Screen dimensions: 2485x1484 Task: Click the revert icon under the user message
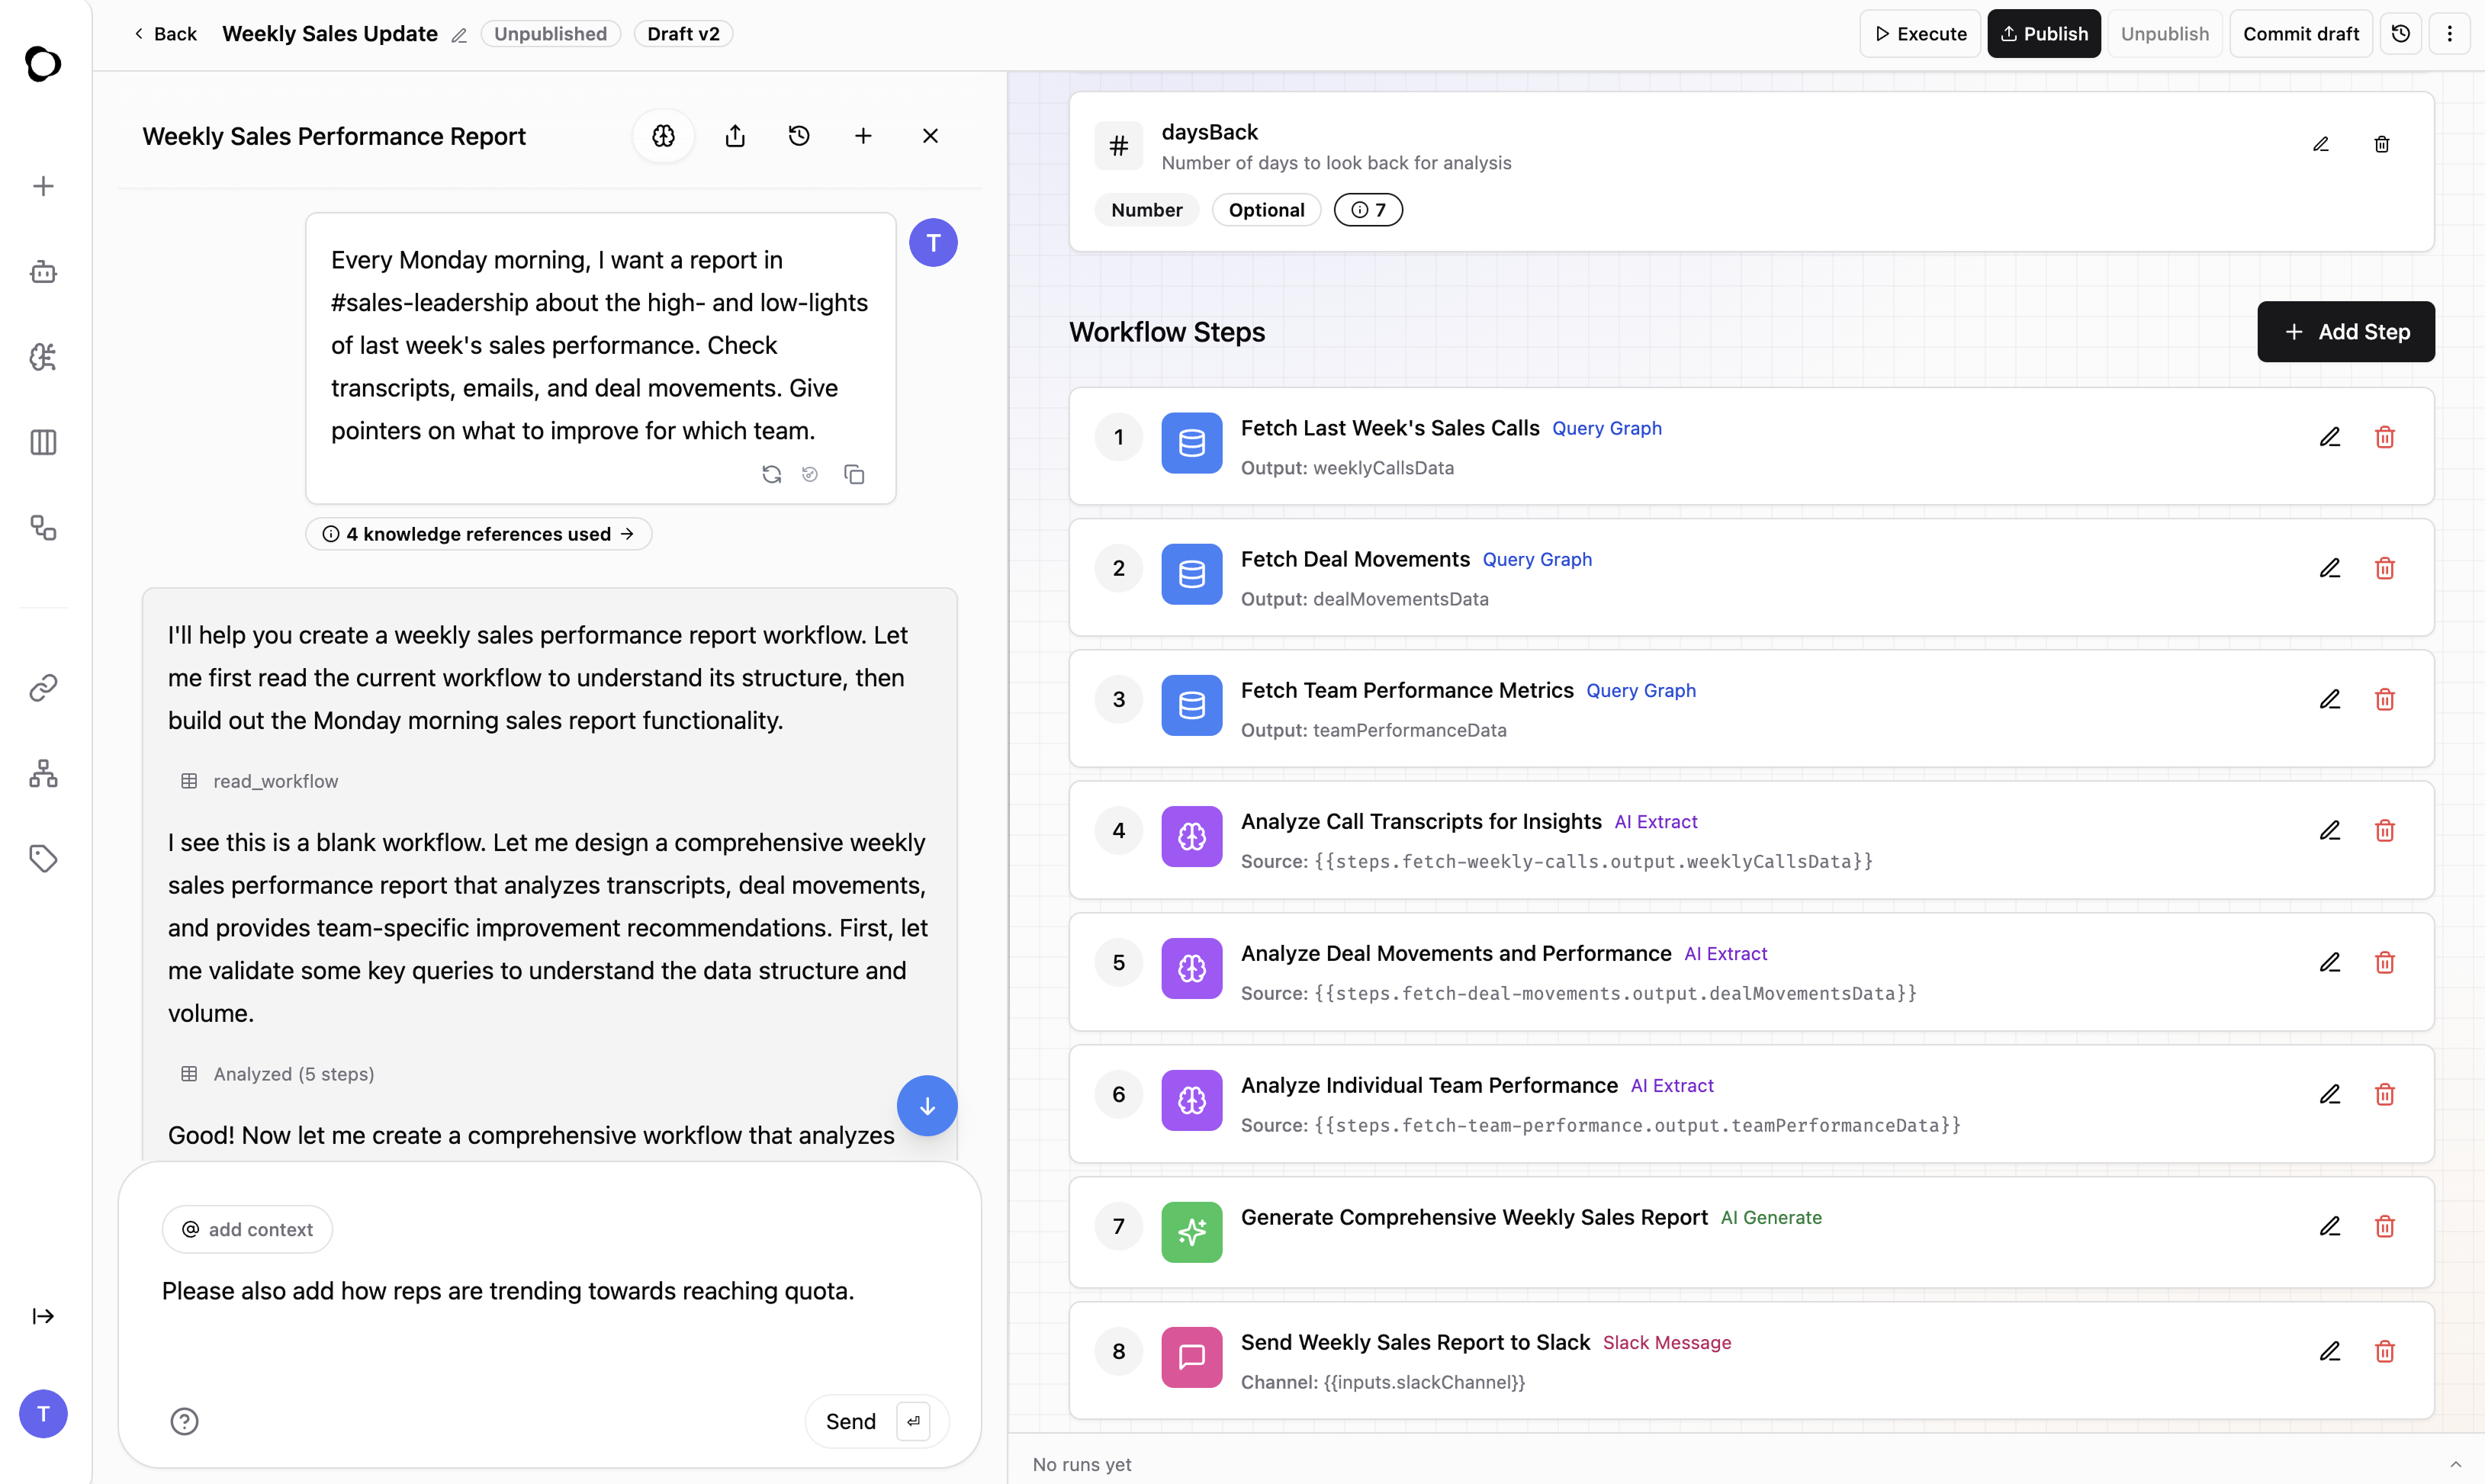pos(810,474)
